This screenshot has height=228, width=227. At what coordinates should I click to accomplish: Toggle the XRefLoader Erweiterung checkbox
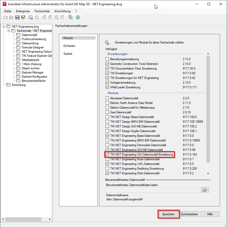click(107, 87)
